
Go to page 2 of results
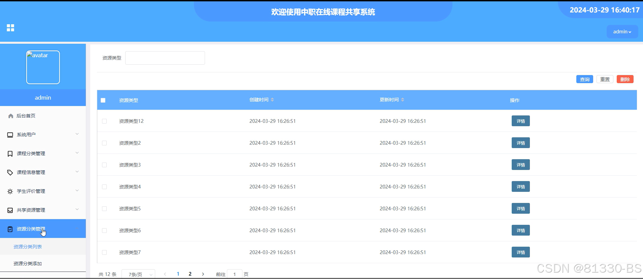pos(190,274)
